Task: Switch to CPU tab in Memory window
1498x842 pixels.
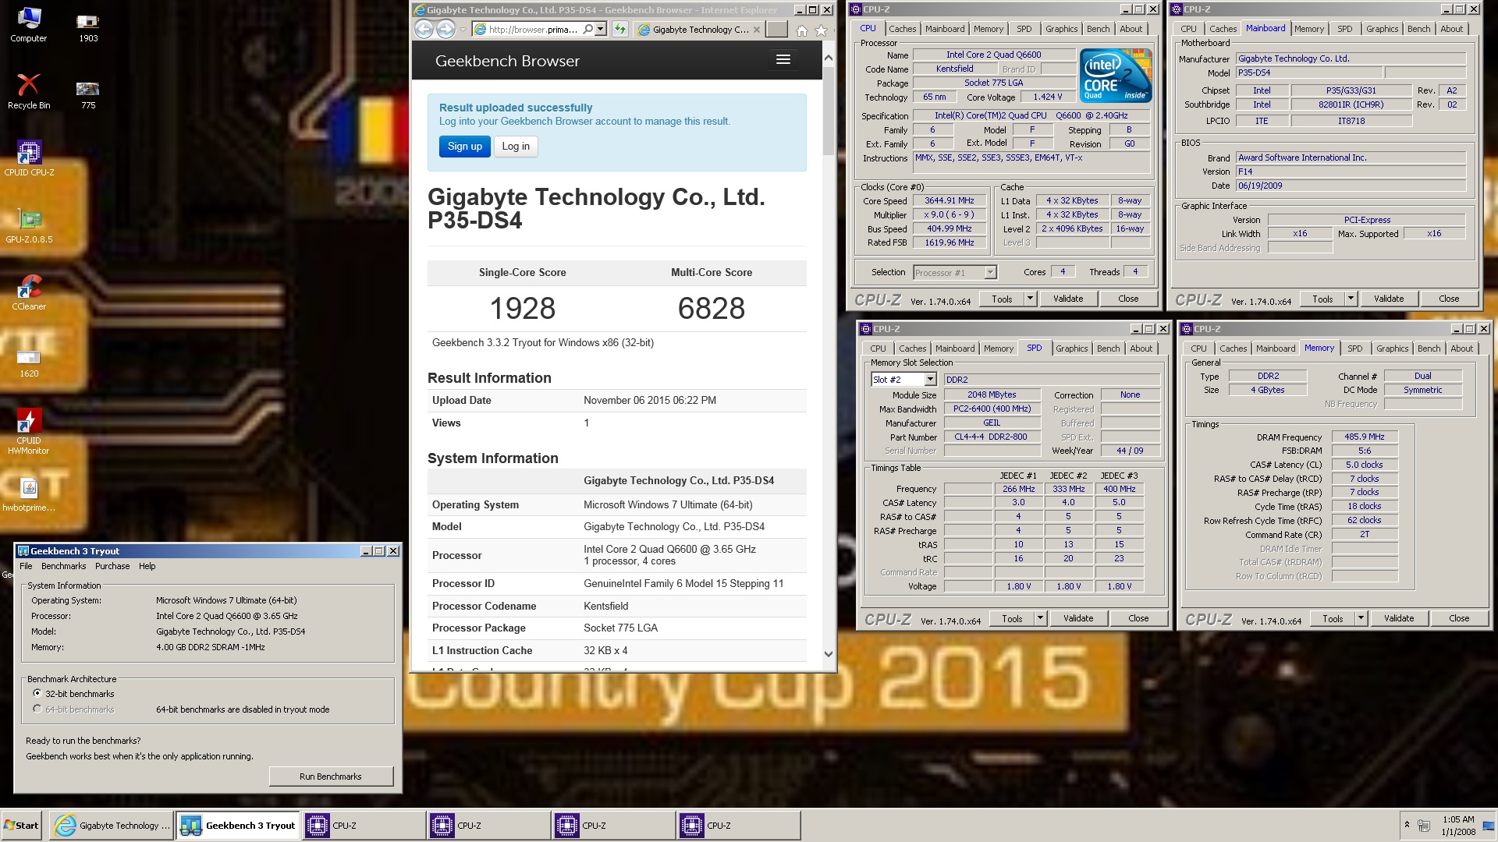Action: tap(1198, 348)
